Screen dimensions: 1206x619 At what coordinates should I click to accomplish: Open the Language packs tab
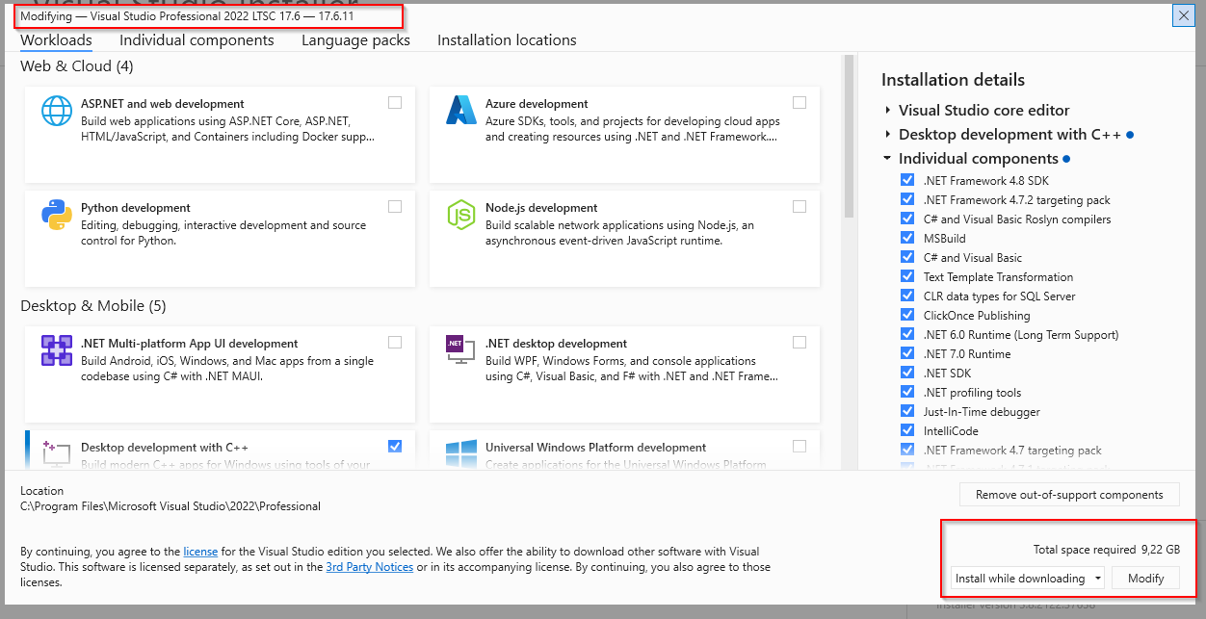[x=355, y=40]
